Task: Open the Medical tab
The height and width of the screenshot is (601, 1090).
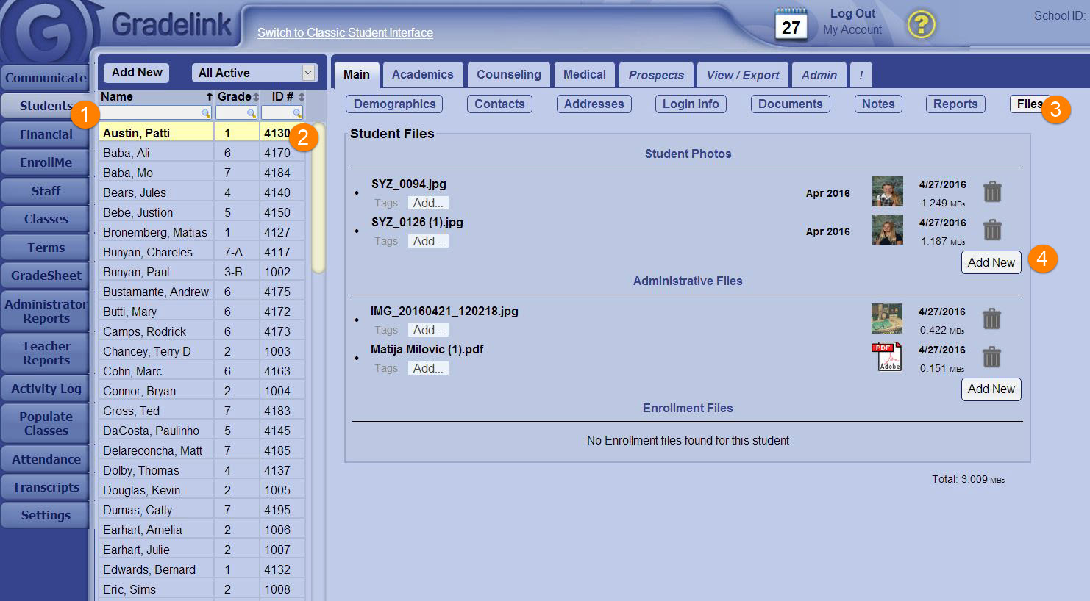Action: [584, 75]
